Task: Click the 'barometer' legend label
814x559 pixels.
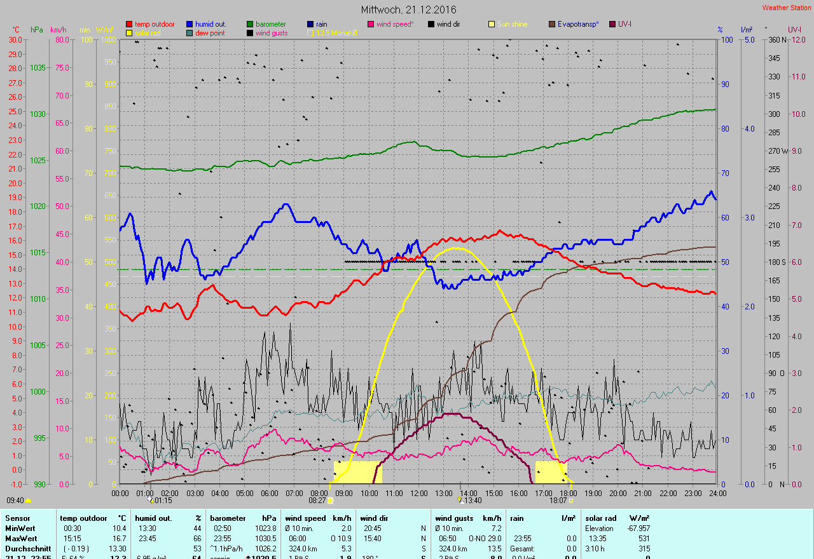Action: 271,24
